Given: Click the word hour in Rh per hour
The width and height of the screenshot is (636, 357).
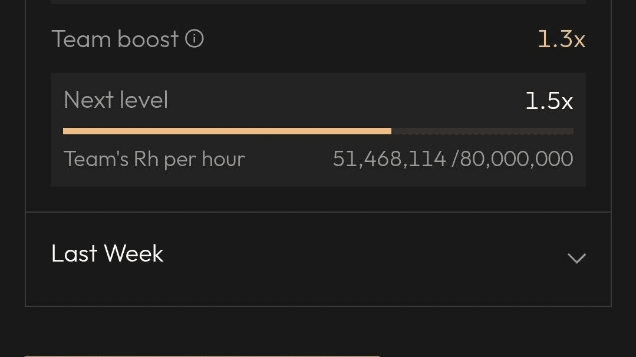Looking at the screenshot, I should (x=223, y=159).
